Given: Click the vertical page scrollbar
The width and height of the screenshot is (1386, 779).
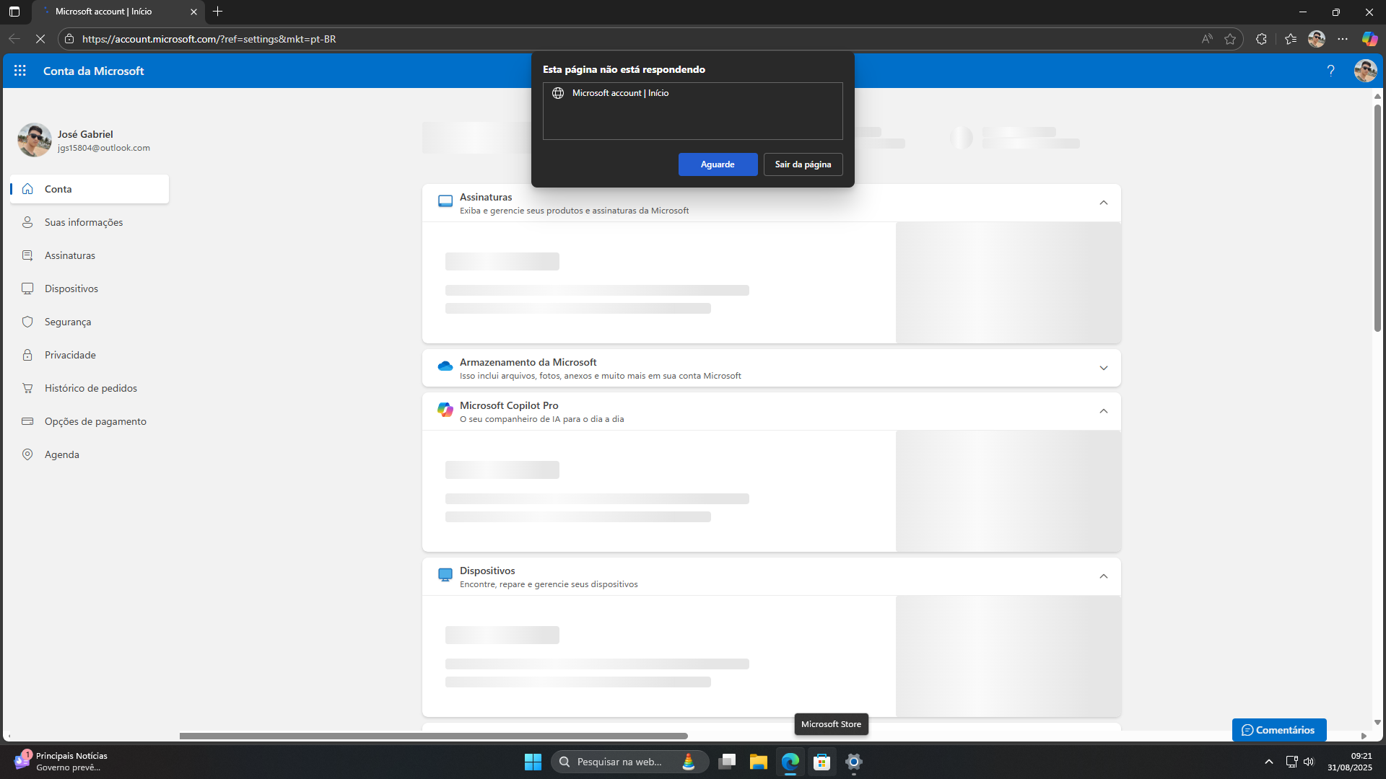Looking at the screenshot, I should [x=1377, y=217].
